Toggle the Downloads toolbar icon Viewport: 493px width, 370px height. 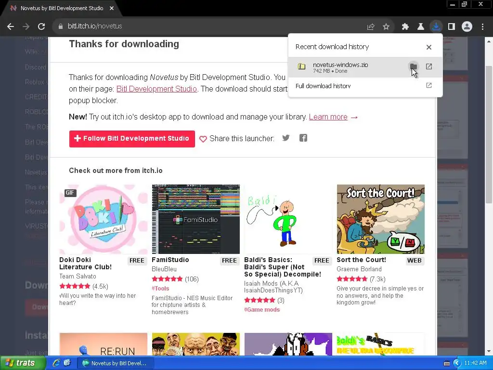coord(436,26)
